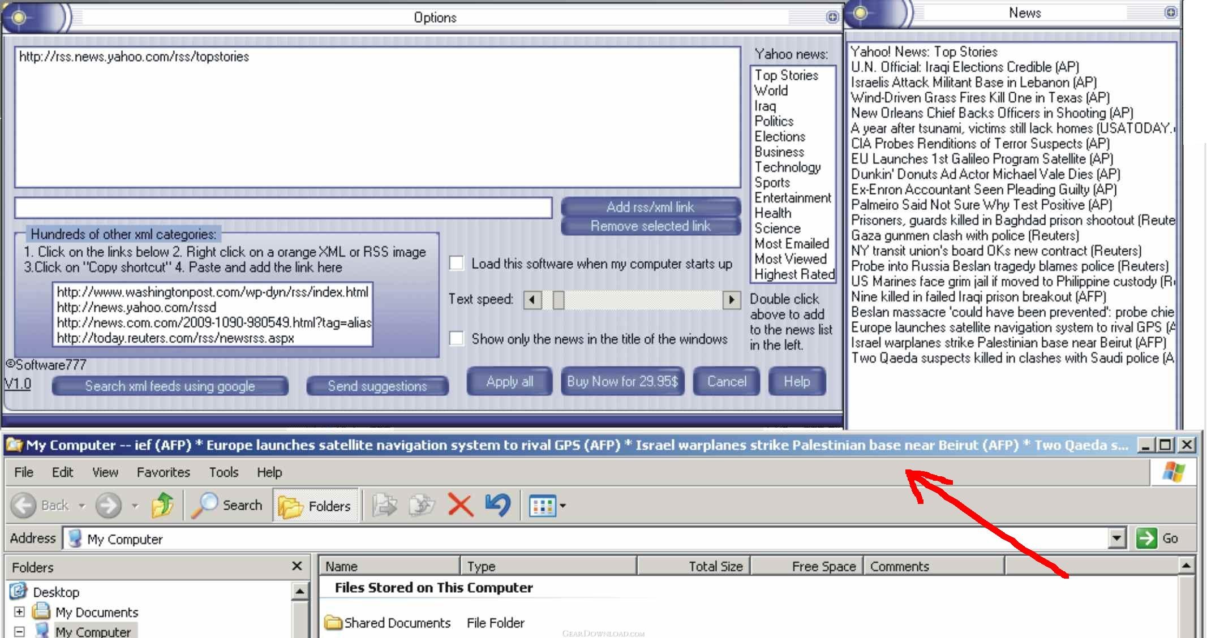Click Folders tree scrollbar up arrow
1207x638 pixels.
tap(300, 592)
